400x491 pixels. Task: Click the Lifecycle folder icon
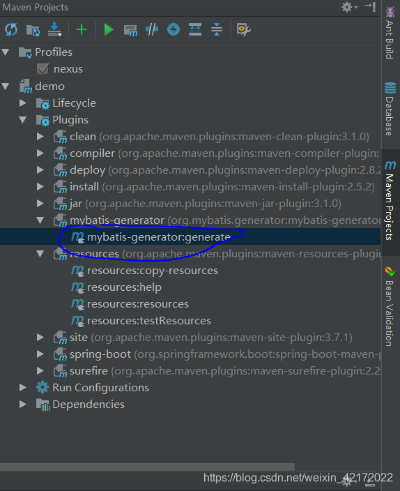pyautogui.click(x=43, y=104)
